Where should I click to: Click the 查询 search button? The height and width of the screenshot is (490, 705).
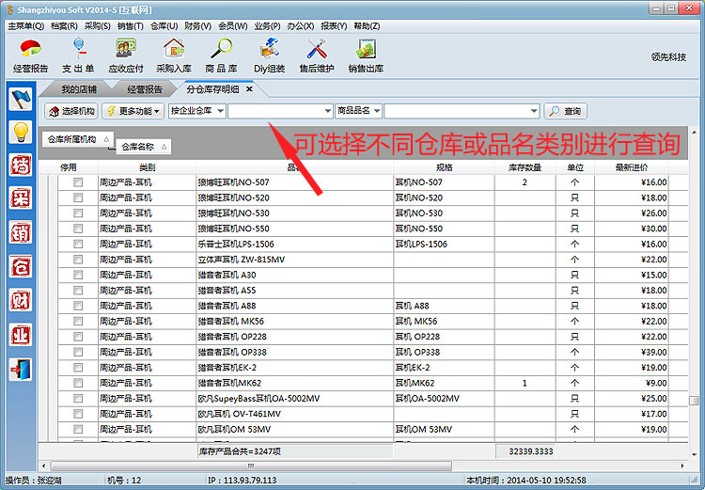pyautogui.click(x=565, y=111)
